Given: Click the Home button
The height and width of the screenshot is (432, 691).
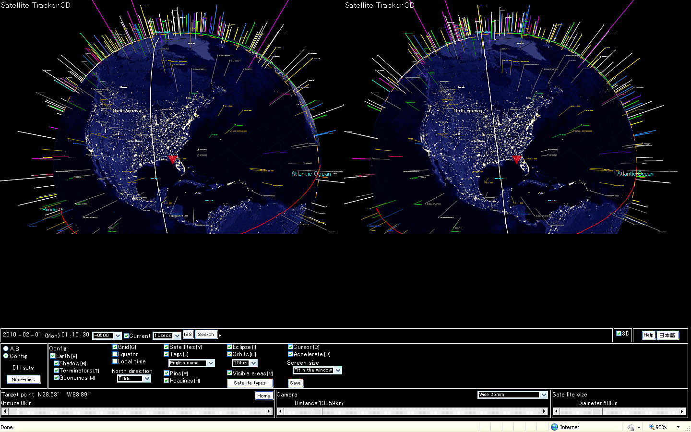Looking at the screenshot, I should click(x=264, y=396).
